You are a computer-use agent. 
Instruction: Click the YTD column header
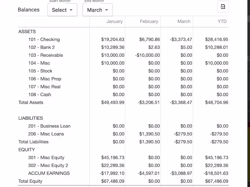pos(222,22)
